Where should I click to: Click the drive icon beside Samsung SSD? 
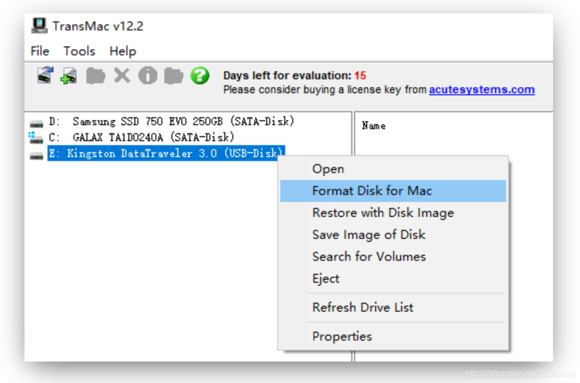pos(36,123)
